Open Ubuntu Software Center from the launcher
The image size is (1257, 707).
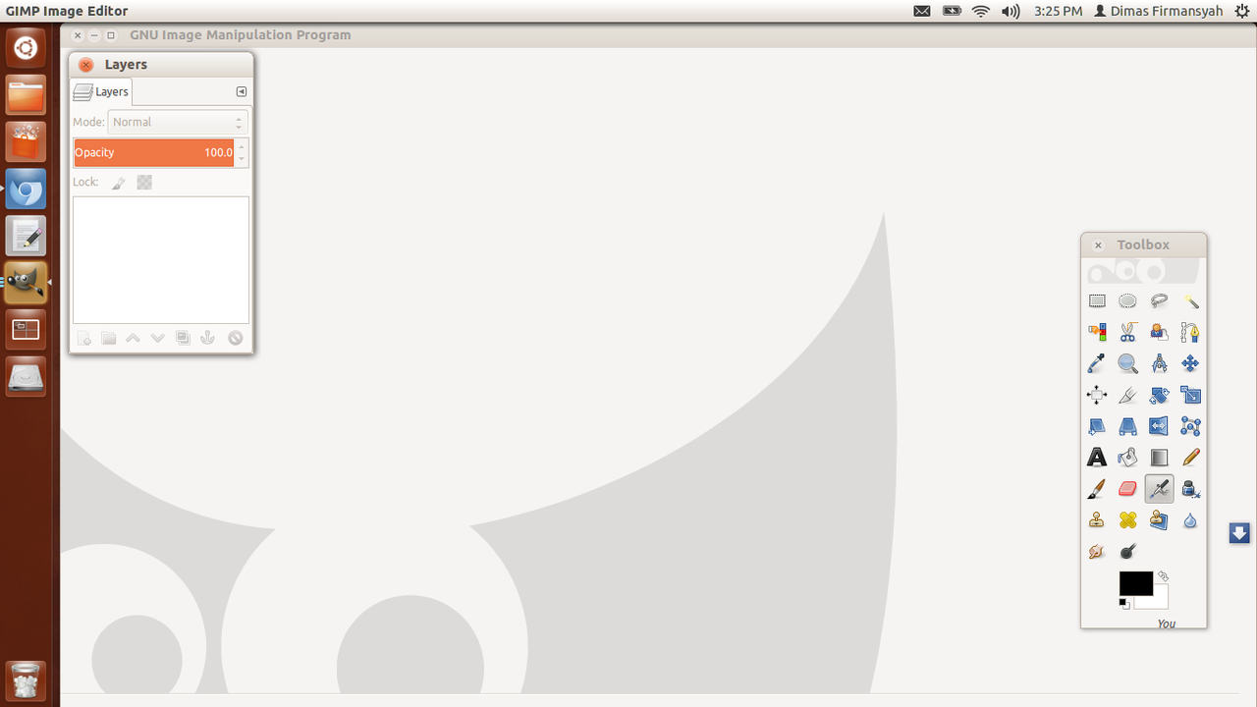26,141
